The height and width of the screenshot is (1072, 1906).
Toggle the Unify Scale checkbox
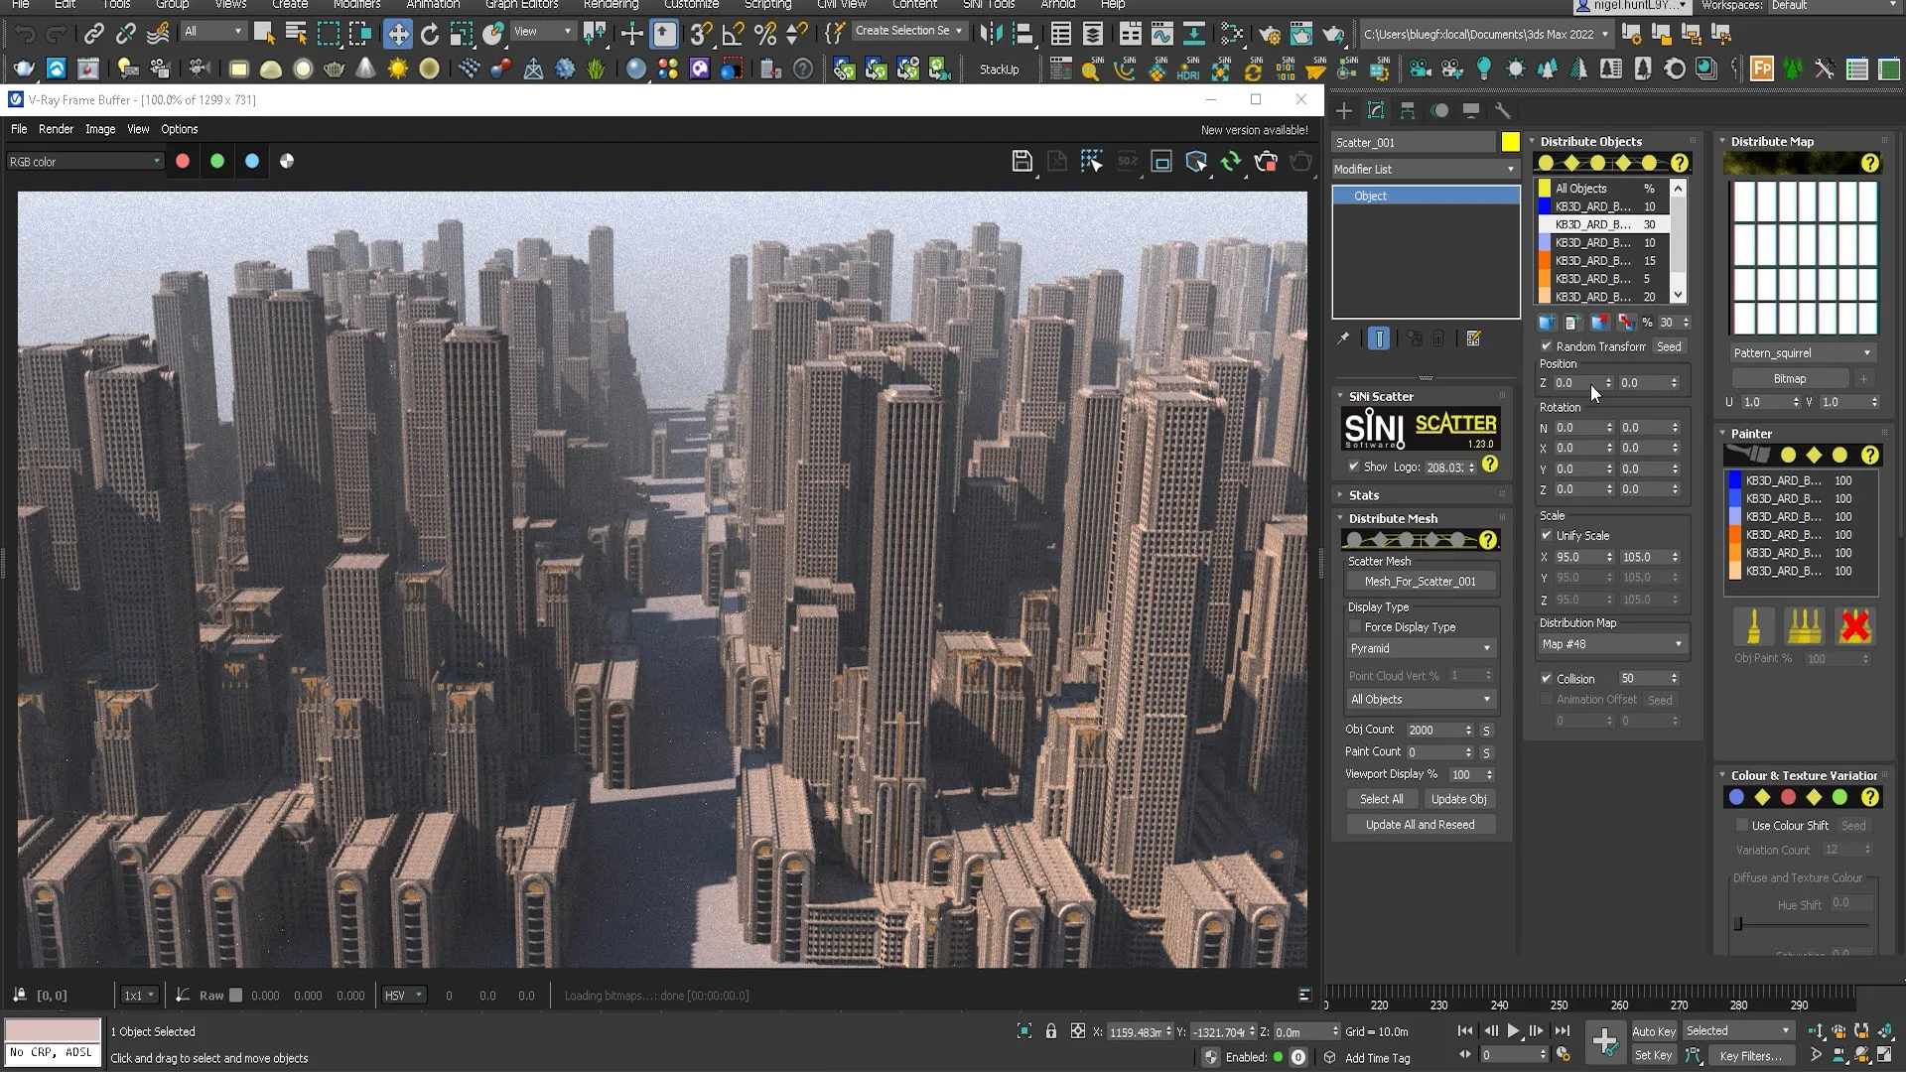tap(1546, 535)
